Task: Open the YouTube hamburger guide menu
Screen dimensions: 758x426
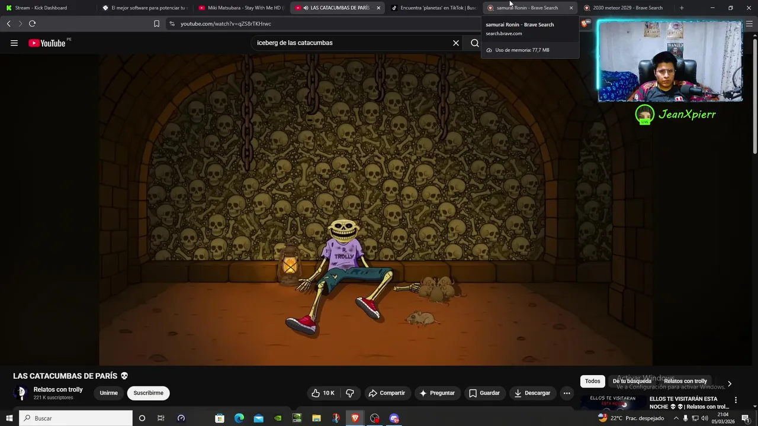Action: tap(14, 43)
